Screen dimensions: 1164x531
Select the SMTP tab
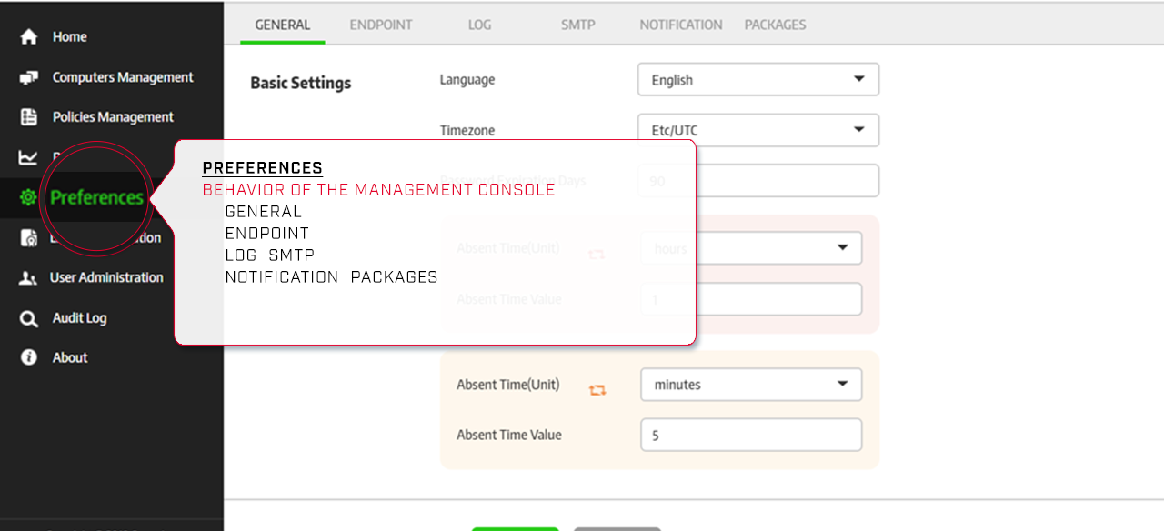tap(578, 25)
